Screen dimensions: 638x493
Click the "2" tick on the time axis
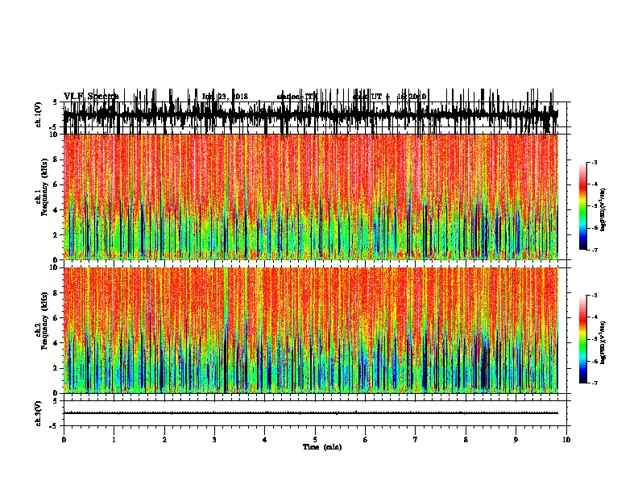coord(164,440)
